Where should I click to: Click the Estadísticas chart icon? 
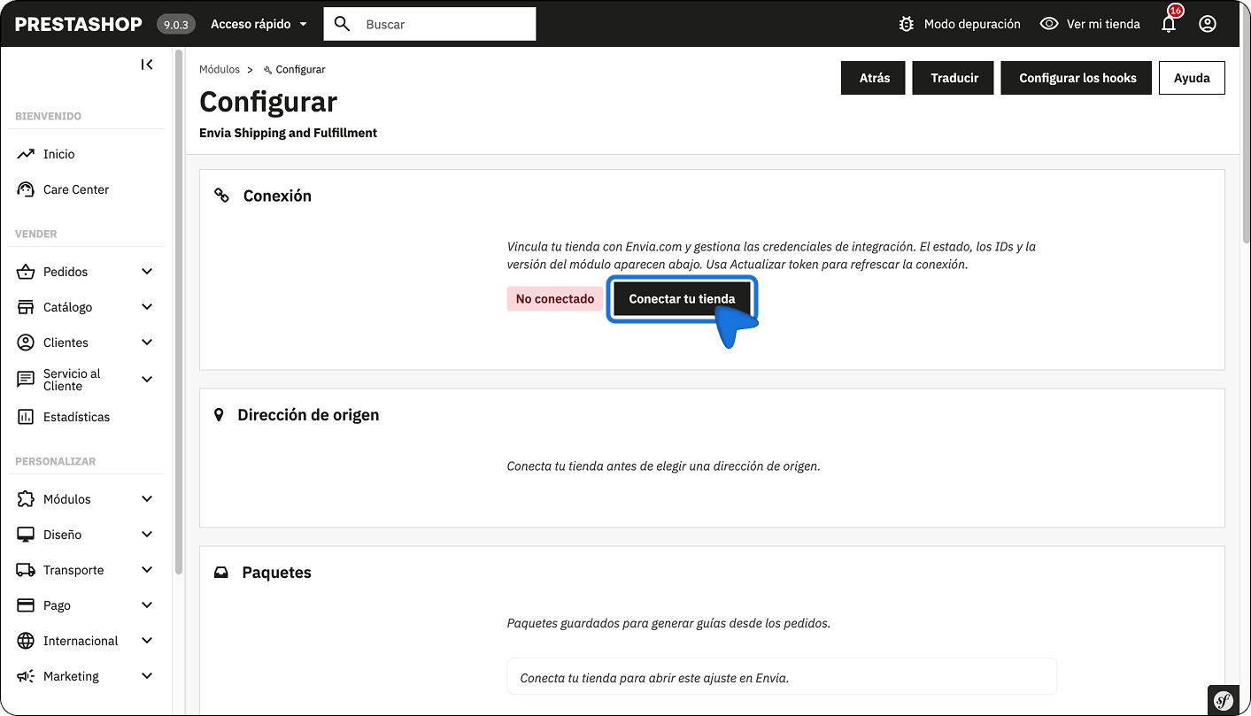(26, 417)
